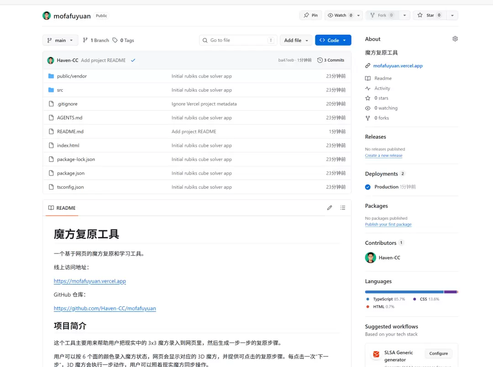This screenshot has height=367, width=493.
Task: Open the main branch selector dropdown
Action: tap(60, 40)
